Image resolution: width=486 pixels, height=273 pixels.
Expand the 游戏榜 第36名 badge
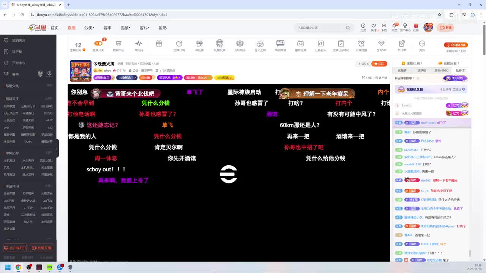[x=197, y=78]
